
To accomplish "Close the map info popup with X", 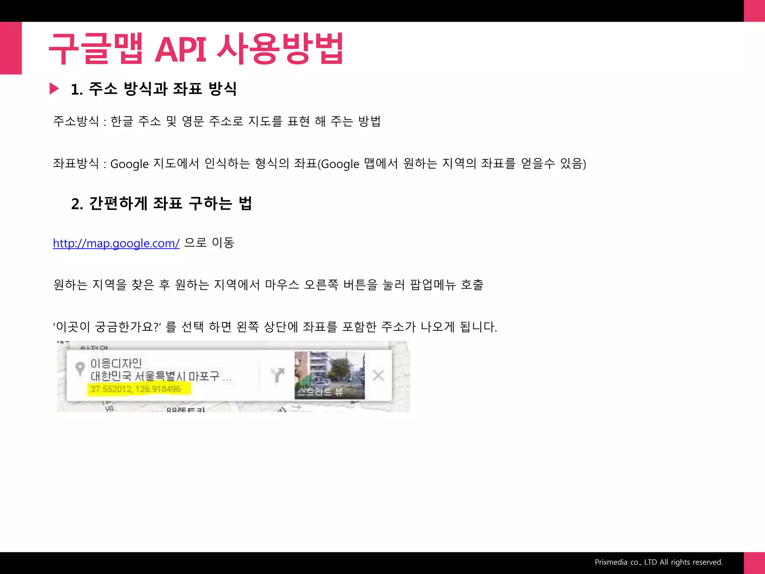I will pos(378,375).
